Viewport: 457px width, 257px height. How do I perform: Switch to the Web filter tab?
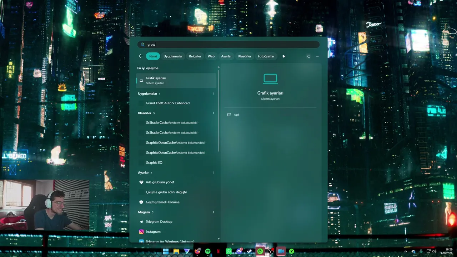pos(211,56)
